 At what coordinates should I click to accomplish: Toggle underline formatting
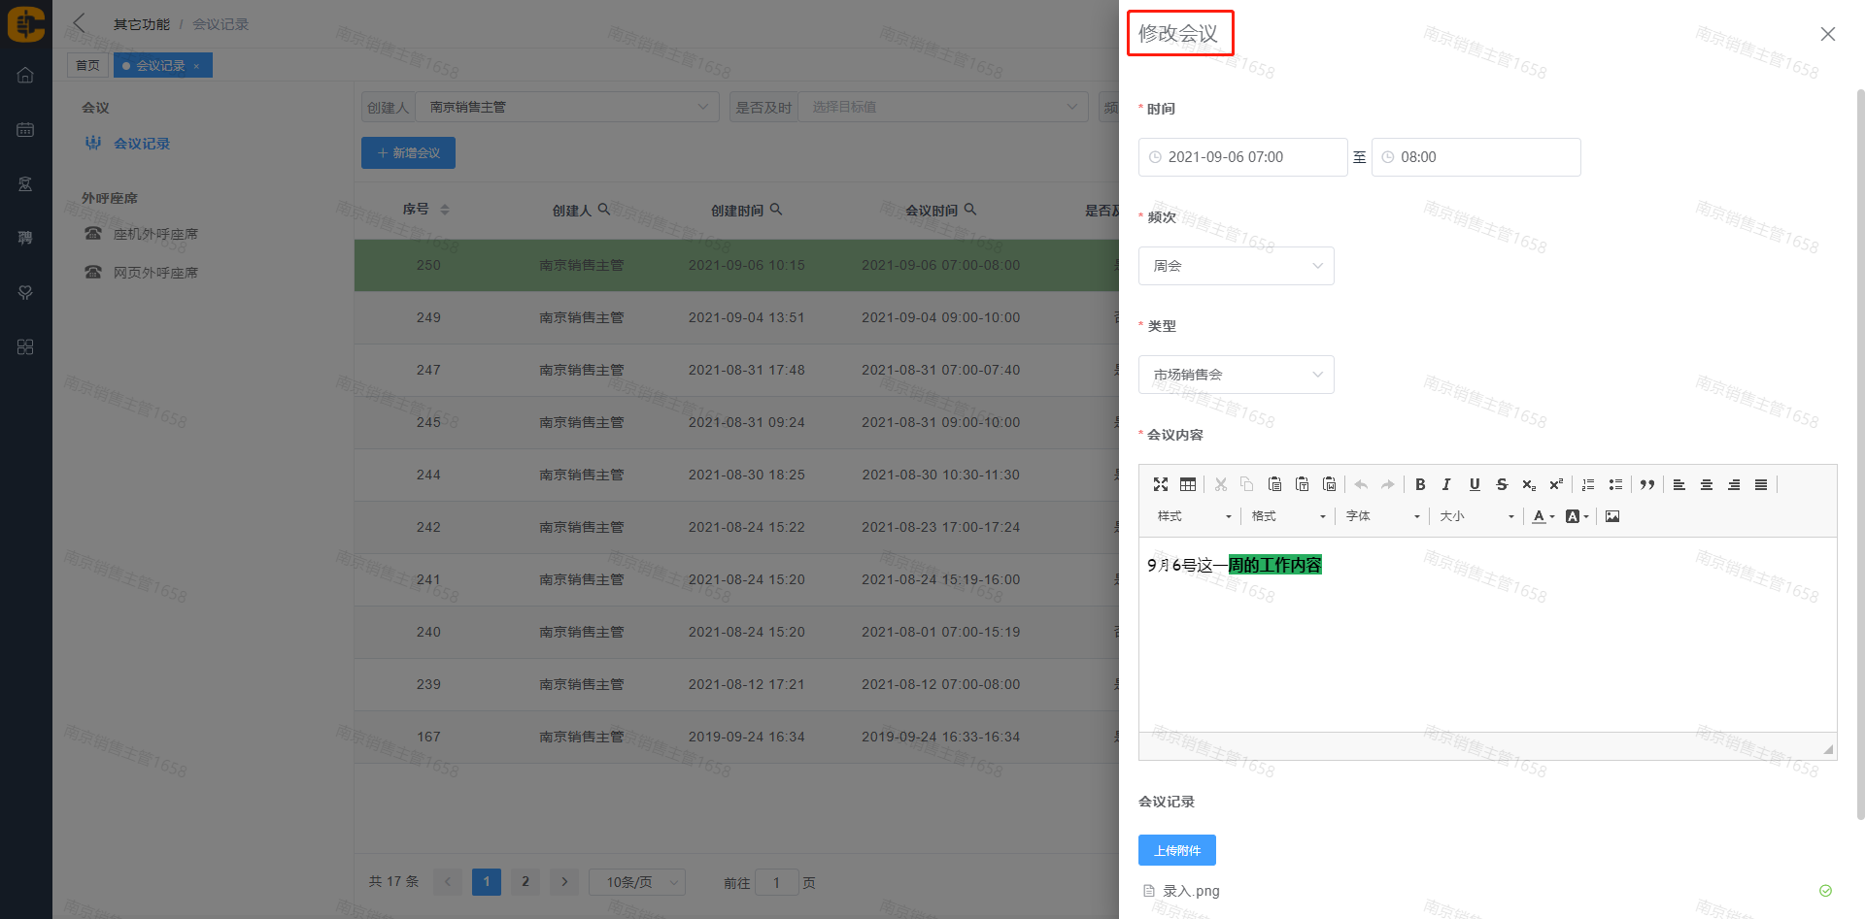point(1475,484)
